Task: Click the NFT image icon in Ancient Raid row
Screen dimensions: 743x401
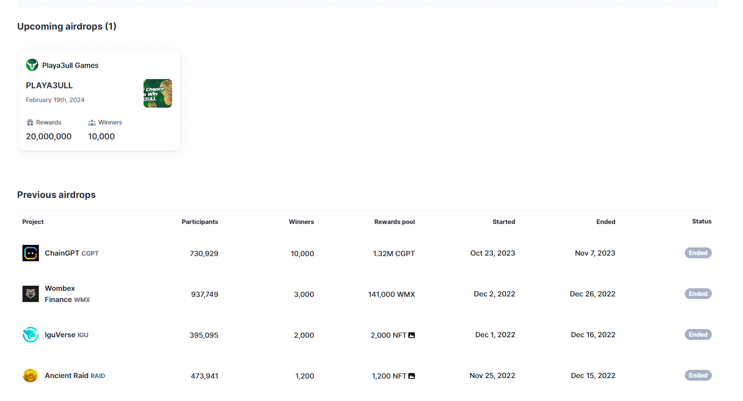Action: click(412, 376)
